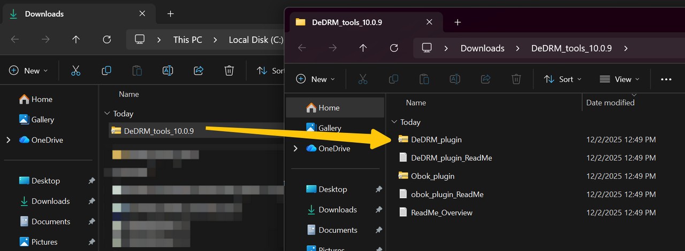Viewport: 685px width, 251px height.
Task: Sort by Name column in Downloads window
Action: [128, 94]
